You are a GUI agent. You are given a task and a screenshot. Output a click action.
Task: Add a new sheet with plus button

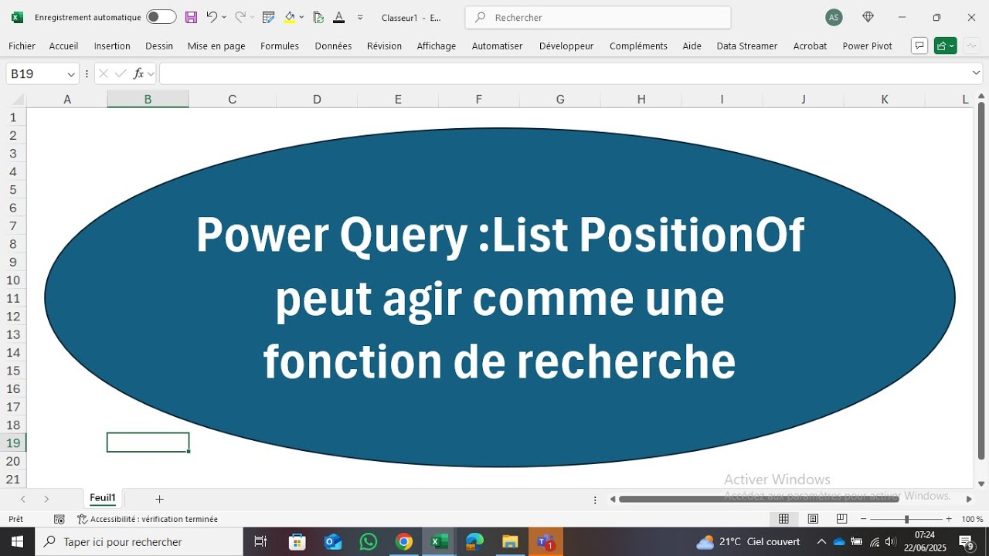159,499
